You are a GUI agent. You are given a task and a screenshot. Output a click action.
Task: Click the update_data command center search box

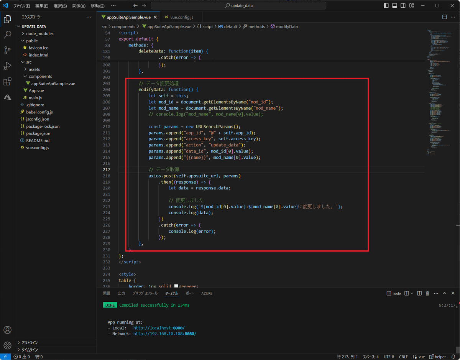pos(238,6)
